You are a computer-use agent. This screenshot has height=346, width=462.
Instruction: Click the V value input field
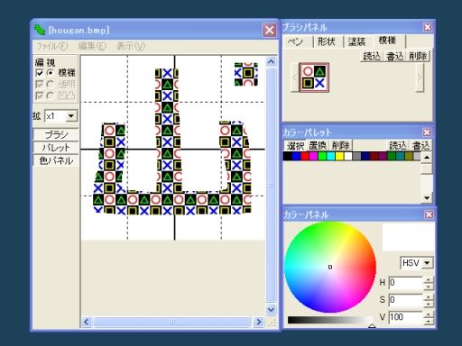click(406, 317)
